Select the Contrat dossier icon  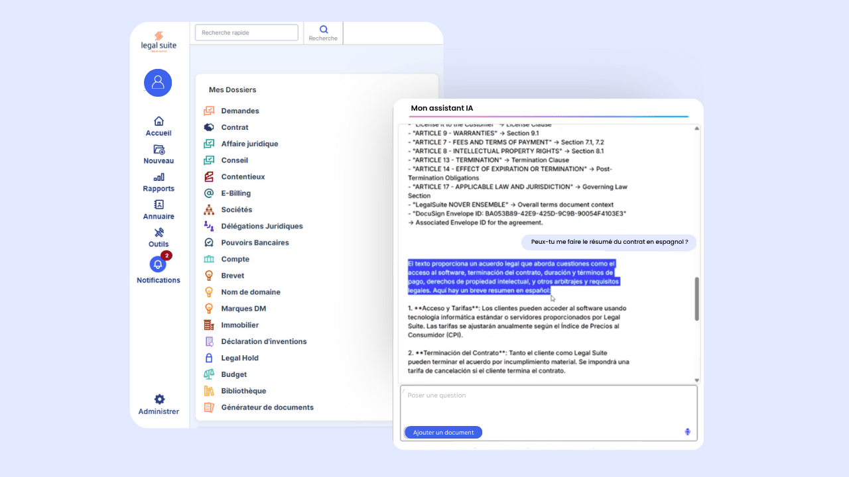pos(211,127)
